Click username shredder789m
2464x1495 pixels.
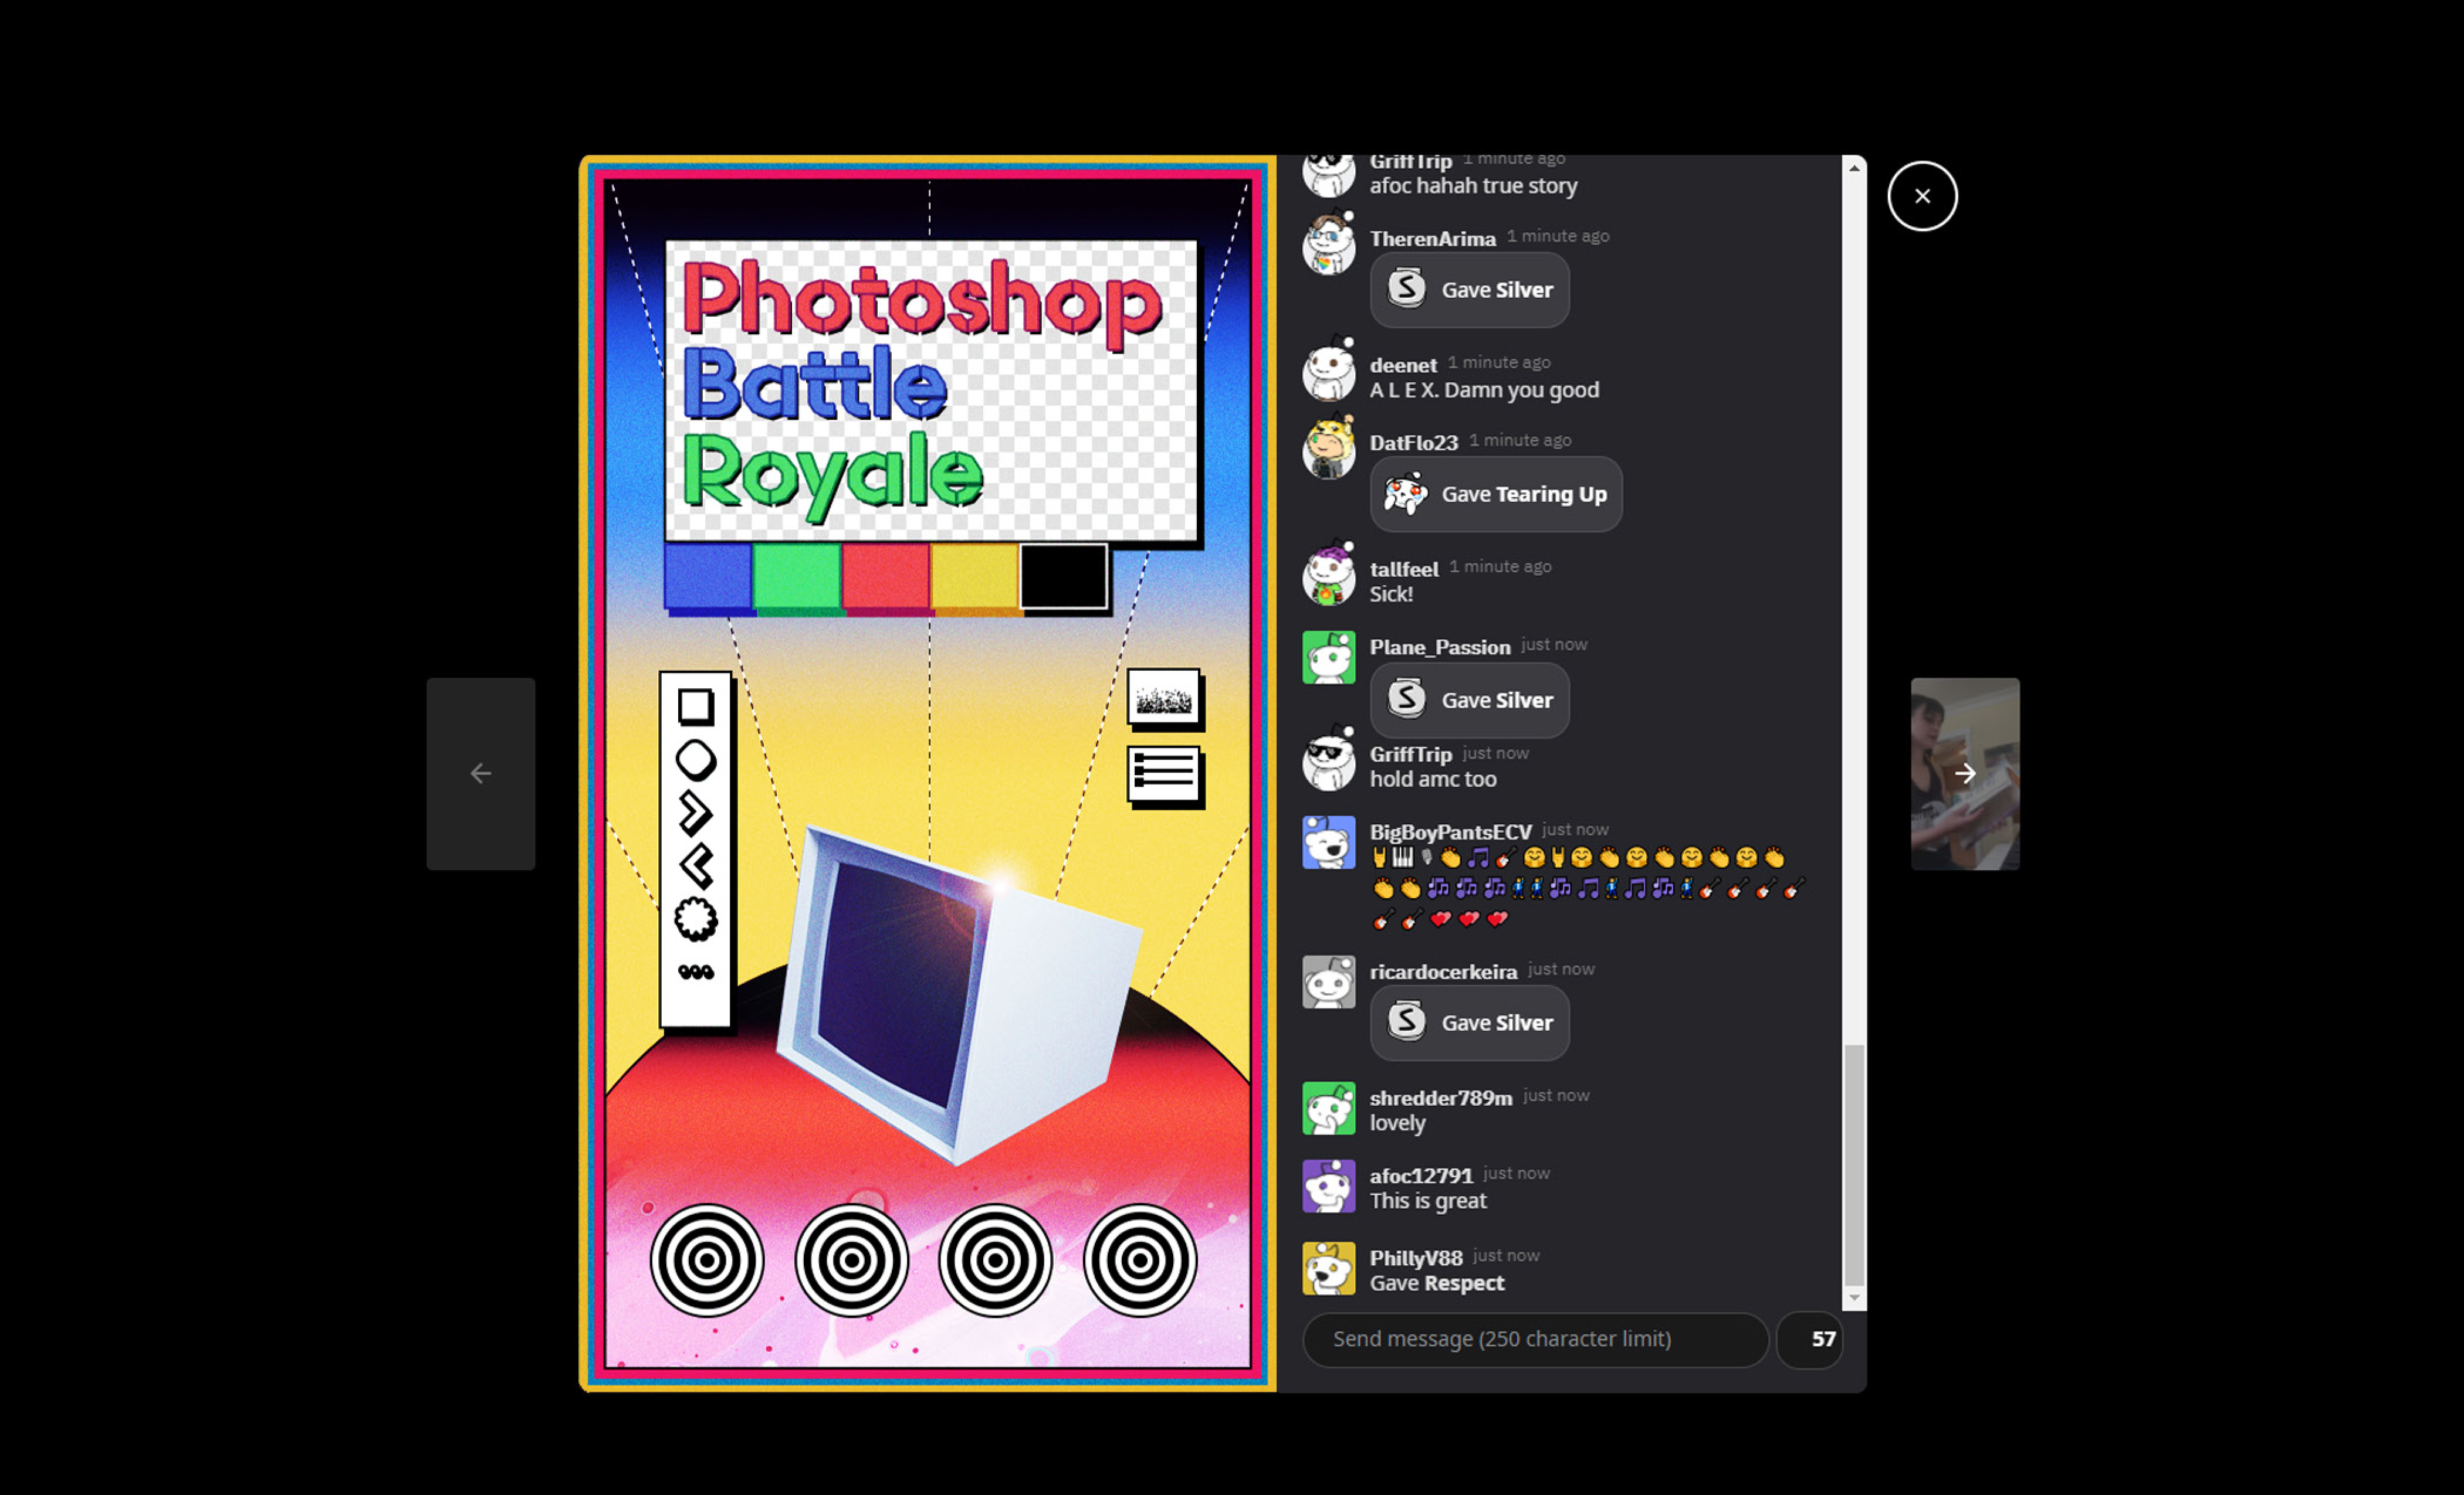click(1441, 1098)
